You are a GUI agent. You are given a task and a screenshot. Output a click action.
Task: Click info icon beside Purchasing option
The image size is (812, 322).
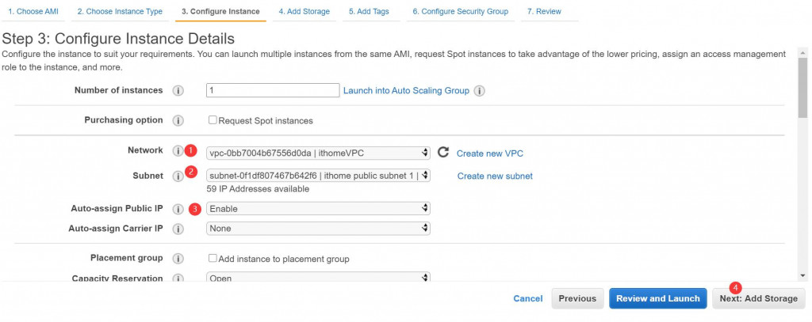(178, 120)
